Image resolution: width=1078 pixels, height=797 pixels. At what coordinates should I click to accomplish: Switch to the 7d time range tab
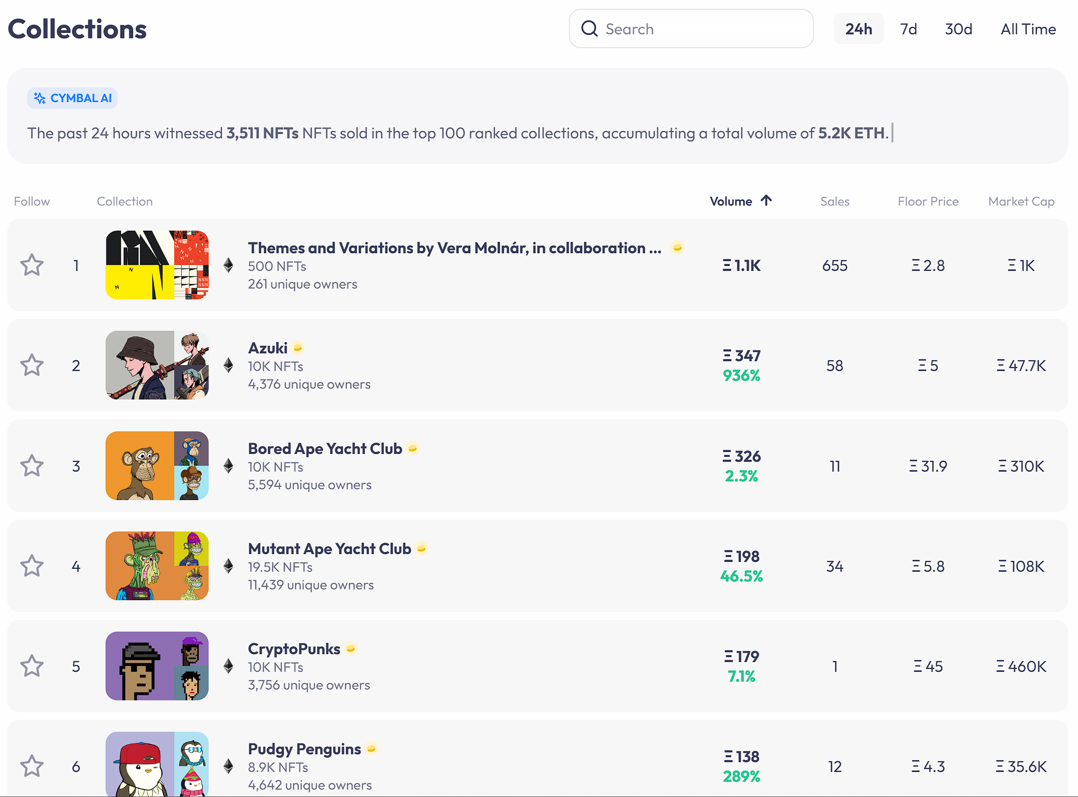[908, 29]
